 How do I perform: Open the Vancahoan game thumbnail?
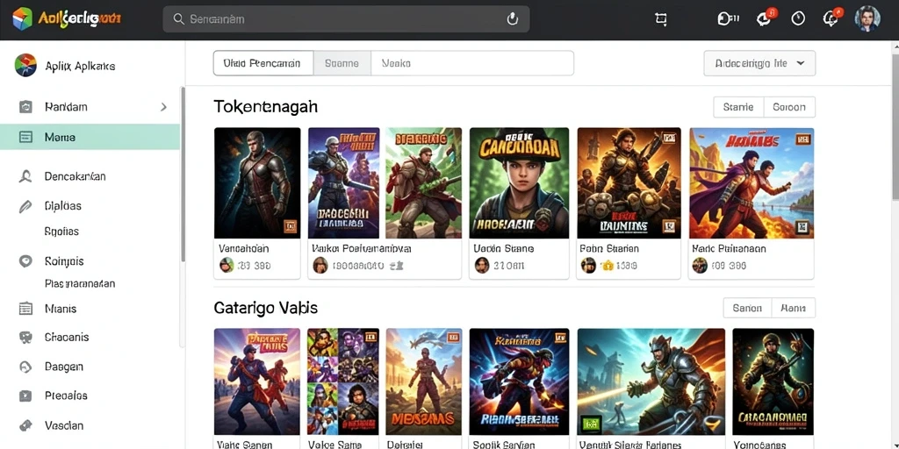257,183
